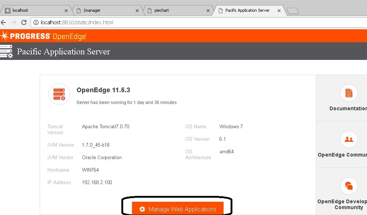Click the OpenEdge Developer Community link text
This screenshot has width=367, height=215.
(342, 204)
